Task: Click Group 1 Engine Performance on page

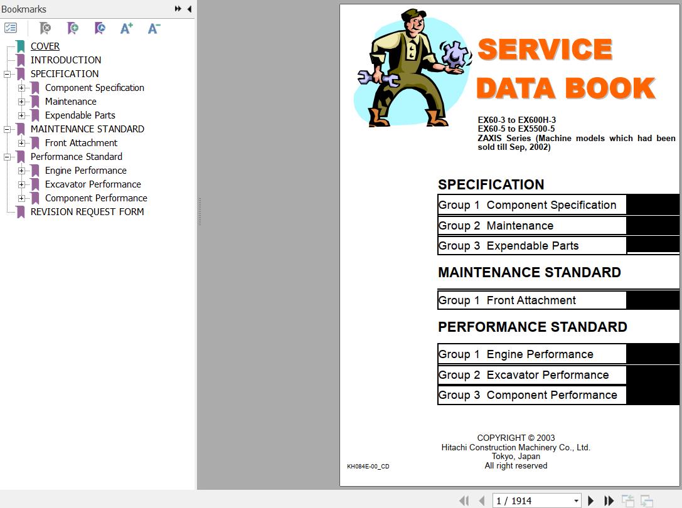Action: (531, 354)
